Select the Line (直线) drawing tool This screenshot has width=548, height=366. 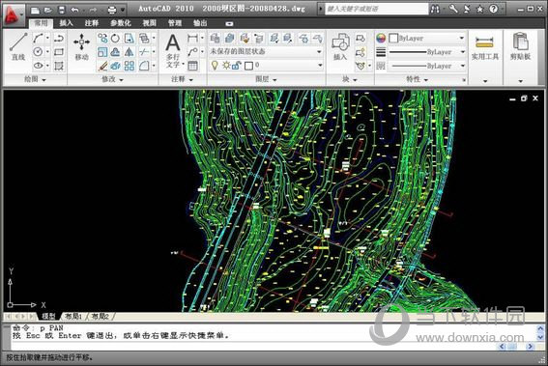tap(18, 46)
